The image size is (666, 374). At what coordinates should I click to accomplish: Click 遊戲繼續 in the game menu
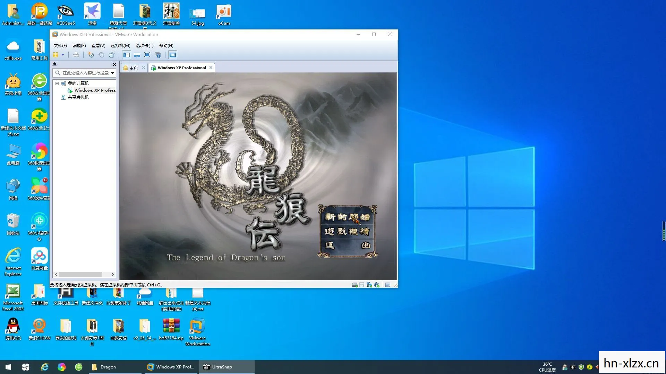click(348, 231)
